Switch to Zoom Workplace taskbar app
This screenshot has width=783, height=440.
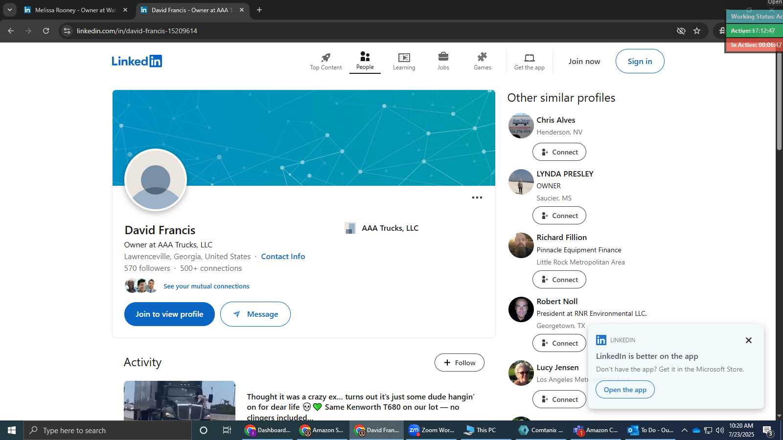point(432,430)
